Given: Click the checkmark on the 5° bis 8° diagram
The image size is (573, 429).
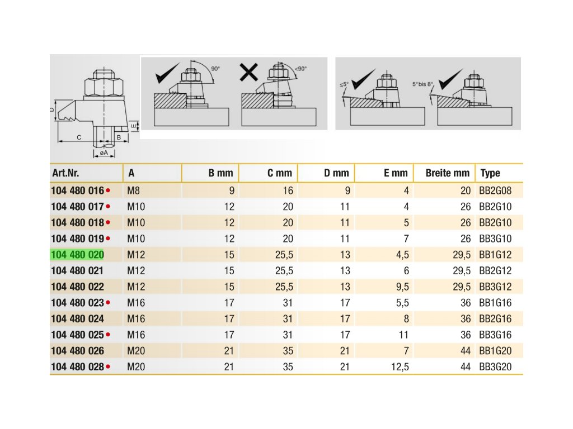Looking at the screenshot, I should click(450, 79).
